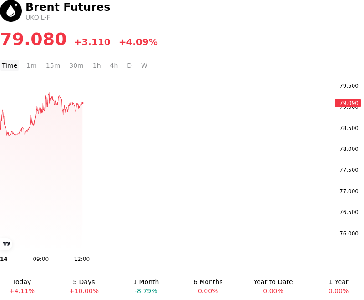
Task: Open the TradingView logo badge
Action: pyautogui.click(x=6, y=244)
